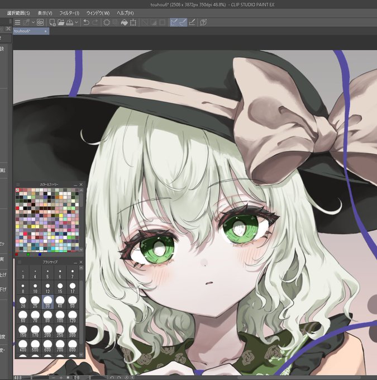377x380 pixels.
Task: Click the Color History scroll-down arrow
Action: (81, 249)
